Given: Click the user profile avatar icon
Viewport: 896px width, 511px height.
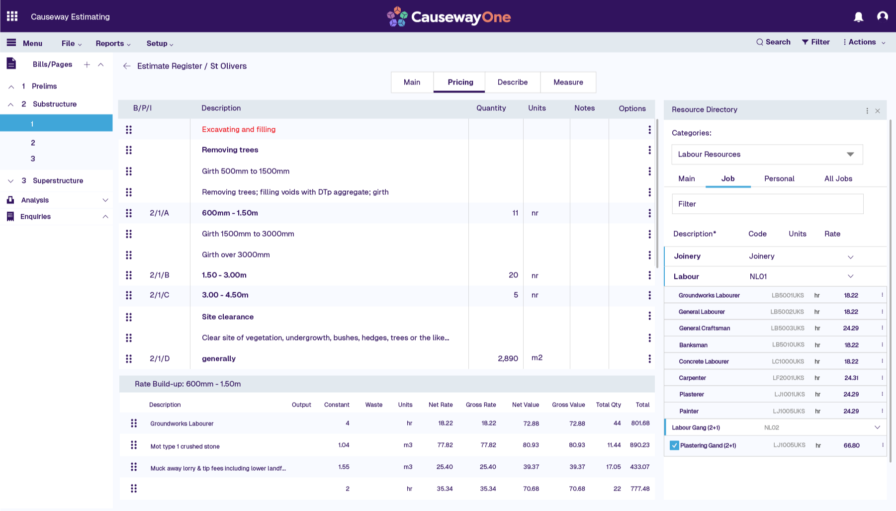Looking at the screenshot, I should [882, 16].
